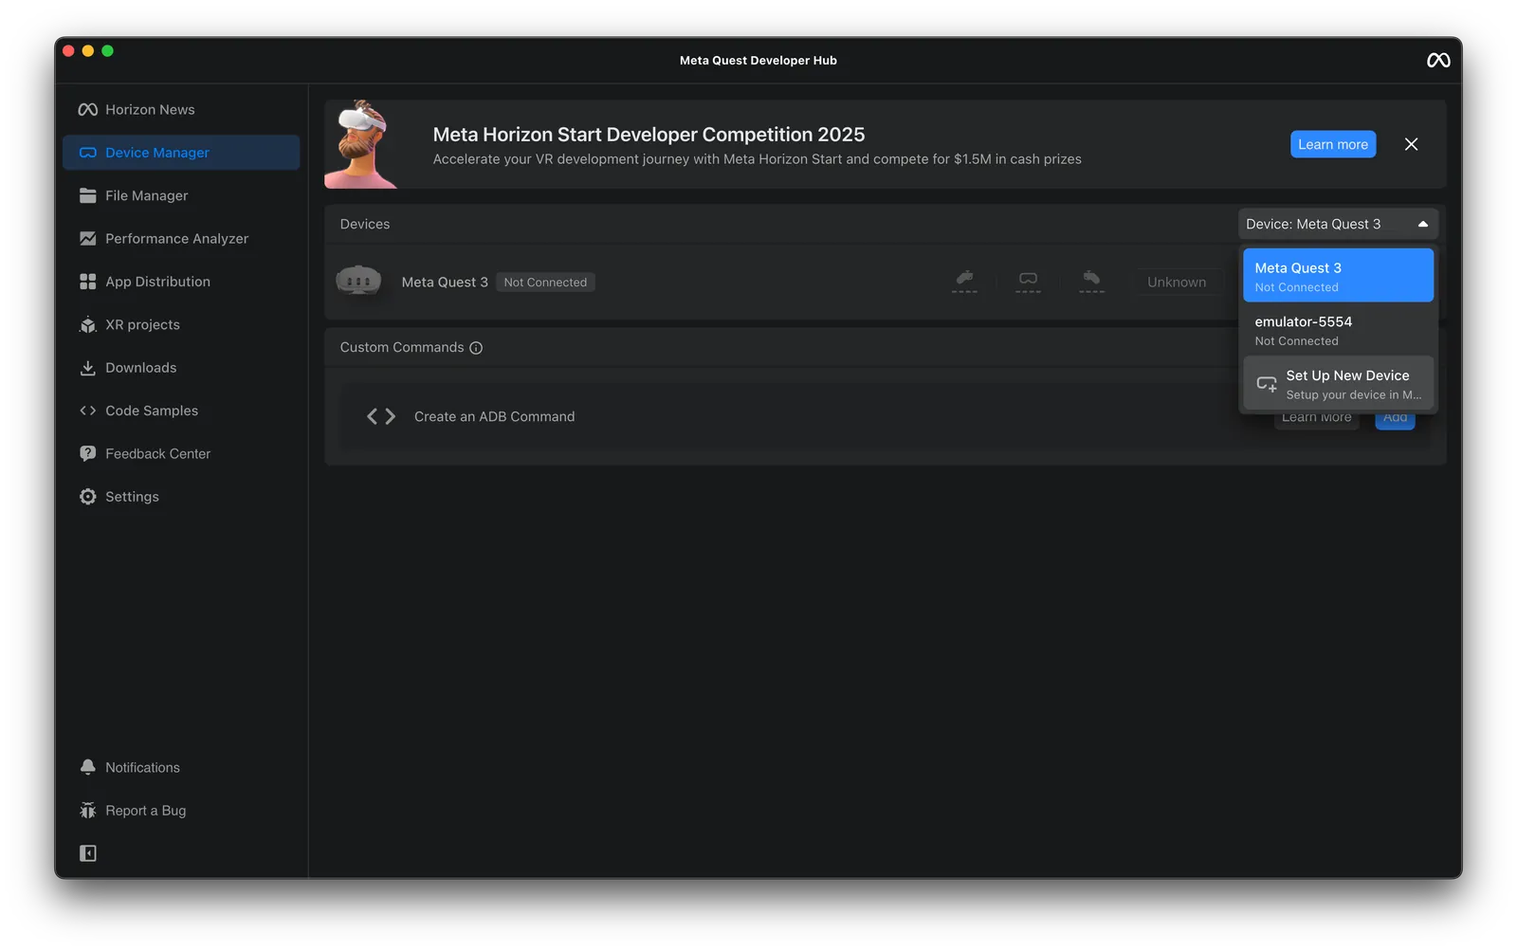1517x951 pixels.
Task: Click the Downloads arrow icon
Action: click(88, 368)
